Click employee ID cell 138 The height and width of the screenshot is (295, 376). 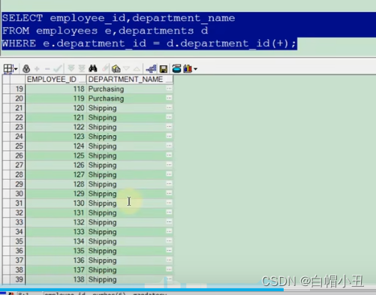point(56,279)
